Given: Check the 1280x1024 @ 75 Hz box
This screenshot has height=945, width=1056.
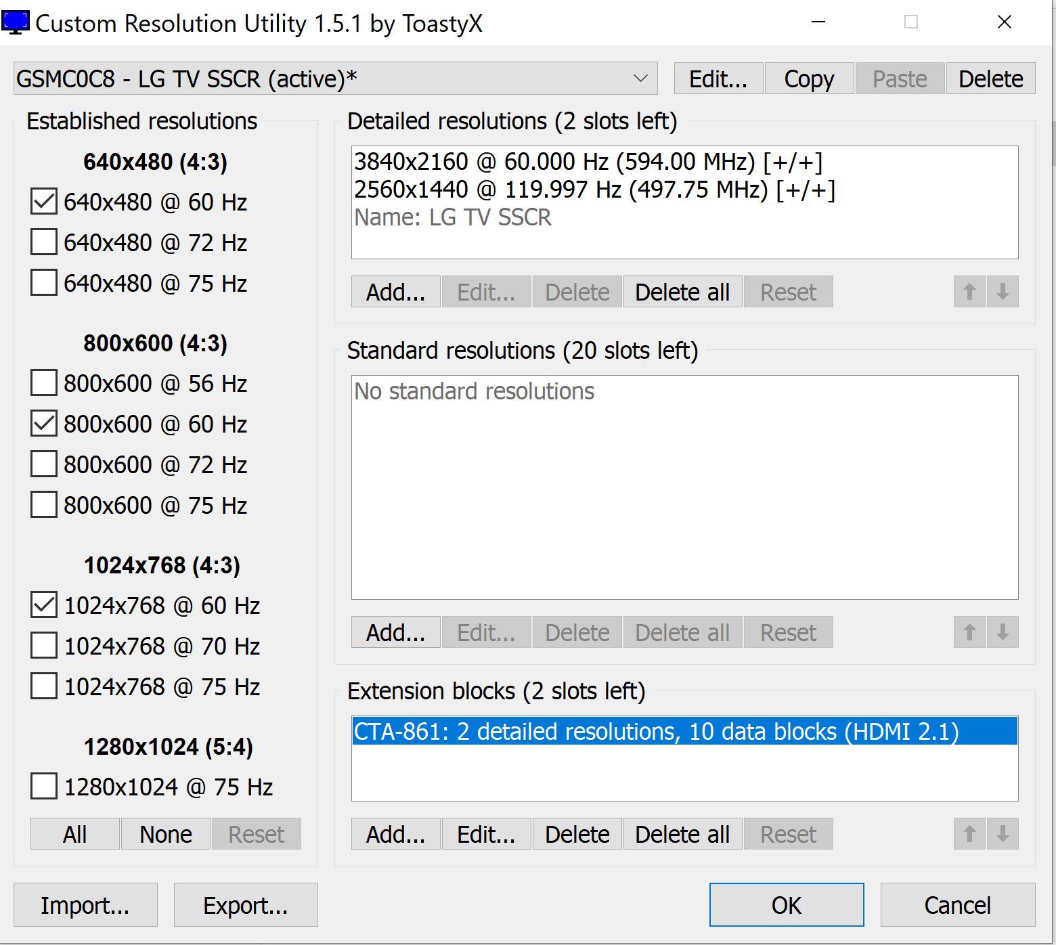Looking at the screenshot, I should pos(44,787).
